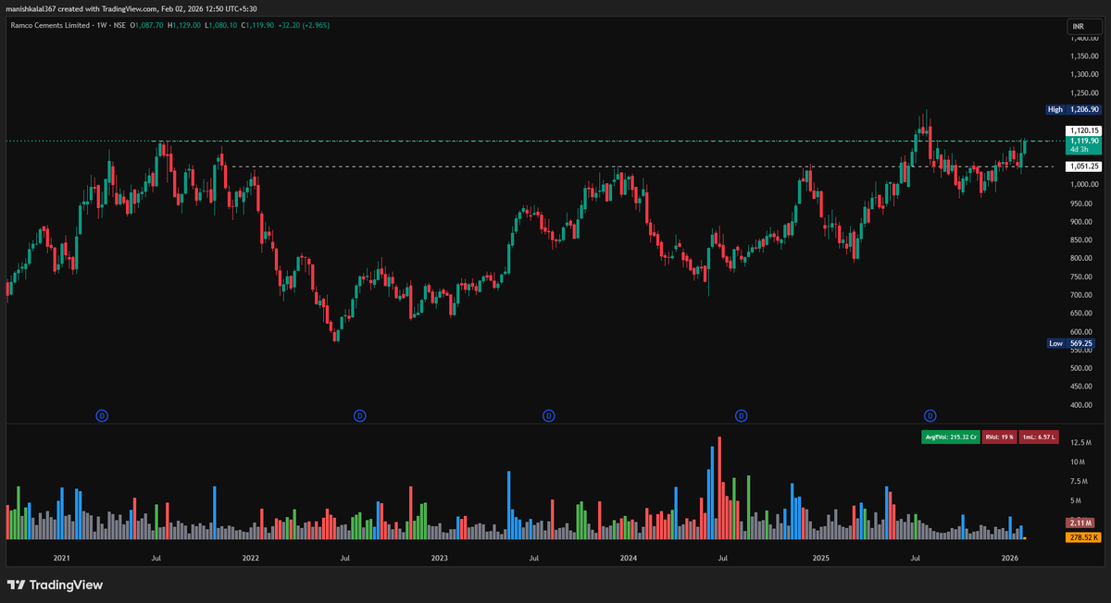Open the mid-2025 dividend marker
This screenshot has height=603, width=1111.
point(930,416)
